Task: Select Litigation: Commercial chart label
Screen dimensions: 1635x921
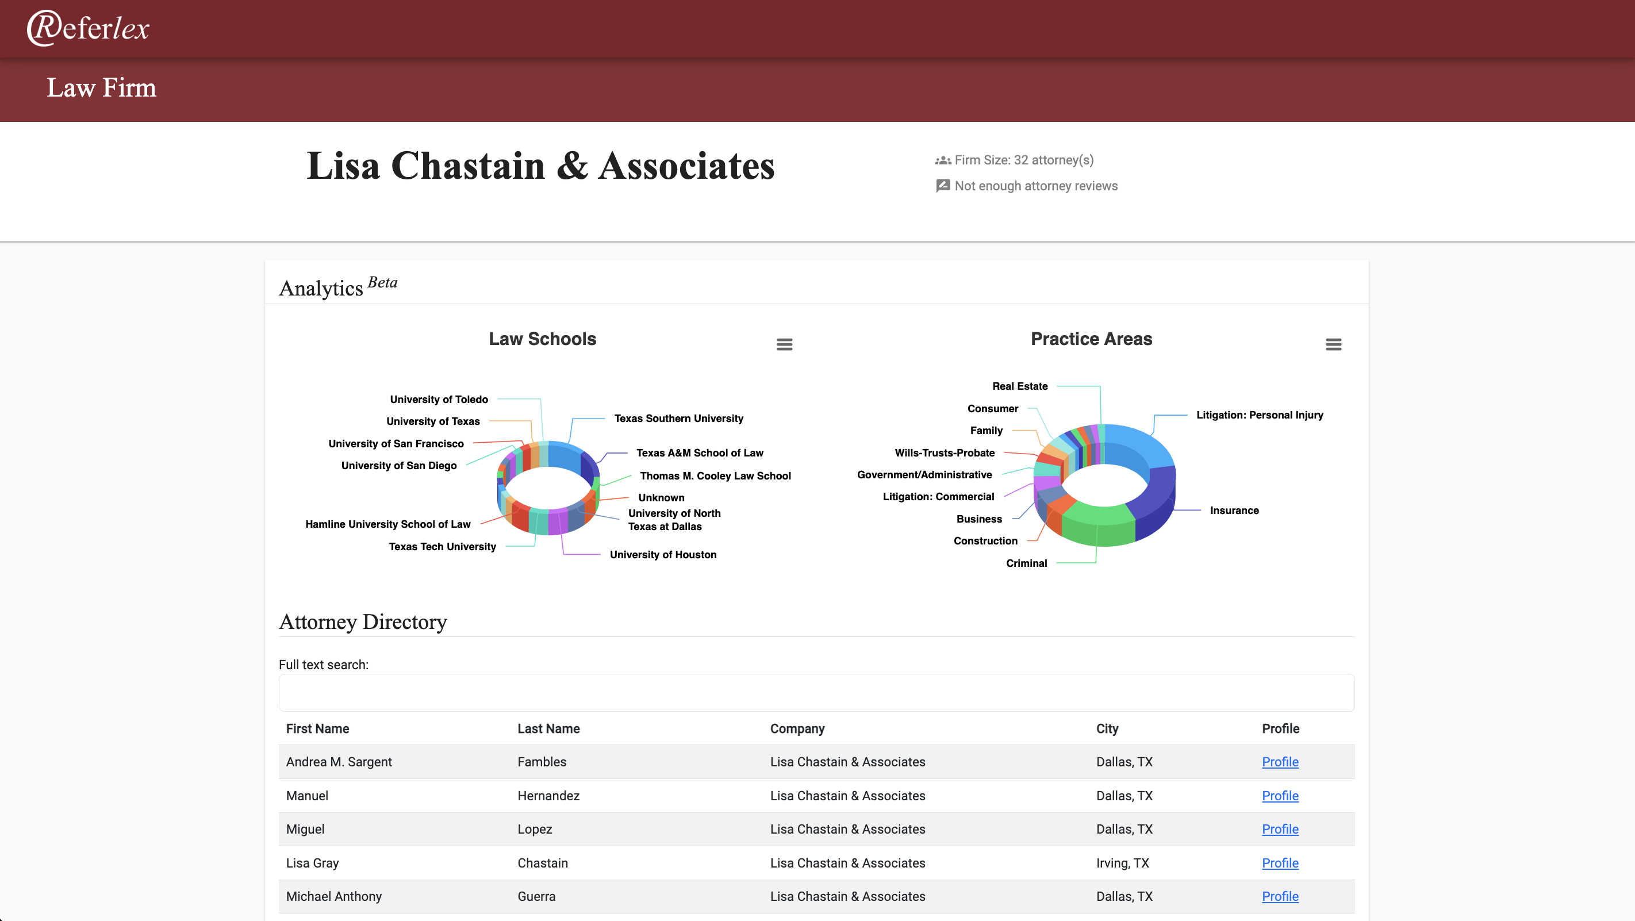Action: pyautogui.click(x=938, y=497)
